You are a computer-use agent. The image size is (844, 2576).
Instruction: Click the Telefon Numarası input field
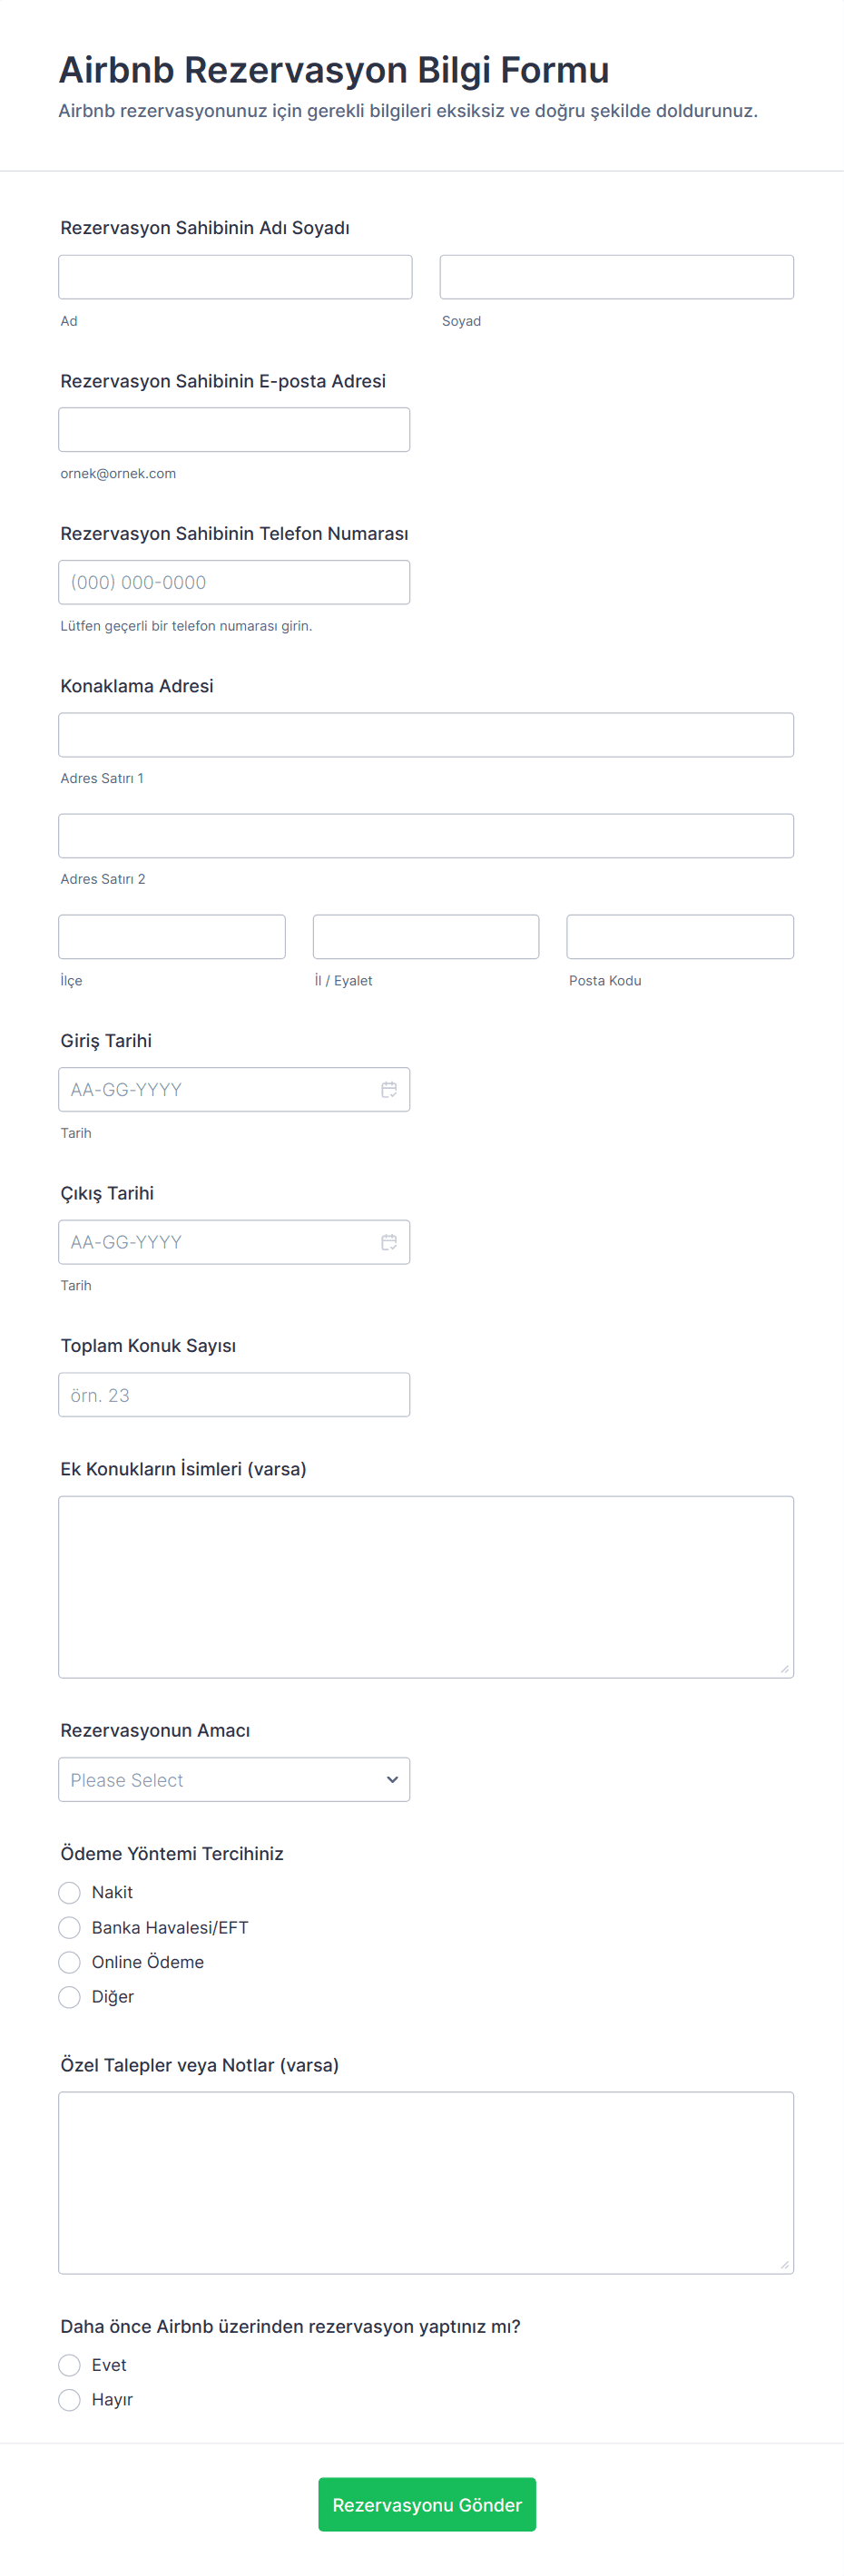pos(234,582)
